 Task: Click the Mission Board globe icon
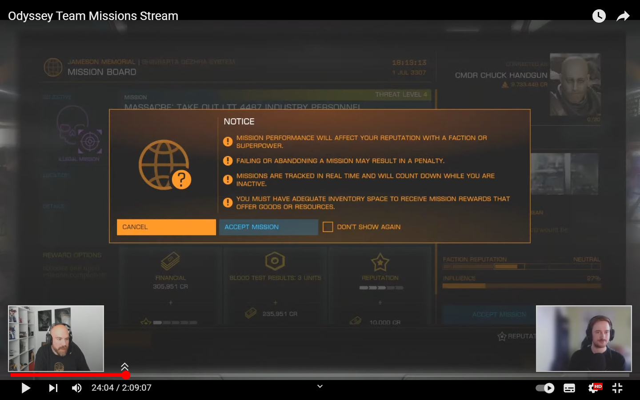(53, 67)
